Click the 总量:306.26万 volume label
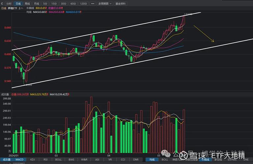This screenshot has width=253, height=164. click(x=20, y=94)
